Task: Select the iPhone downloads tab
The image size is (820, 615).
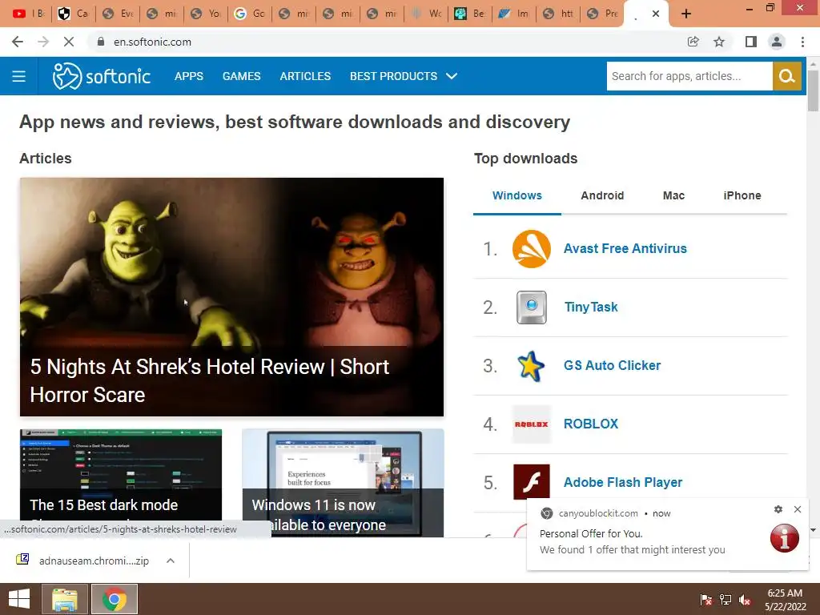Action: coord(742,195)
